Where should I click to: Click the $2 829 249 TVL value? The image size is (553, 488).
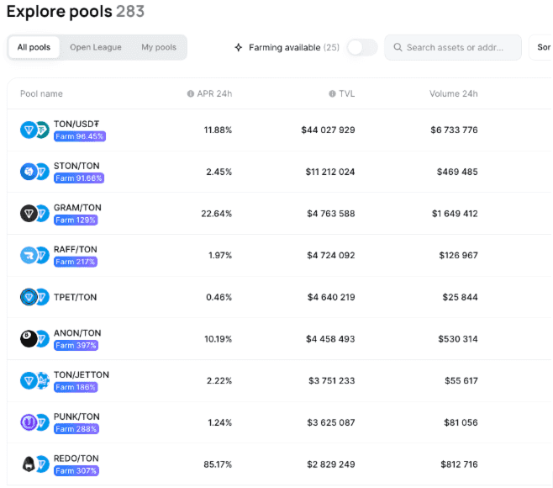(x=331, y=464)
